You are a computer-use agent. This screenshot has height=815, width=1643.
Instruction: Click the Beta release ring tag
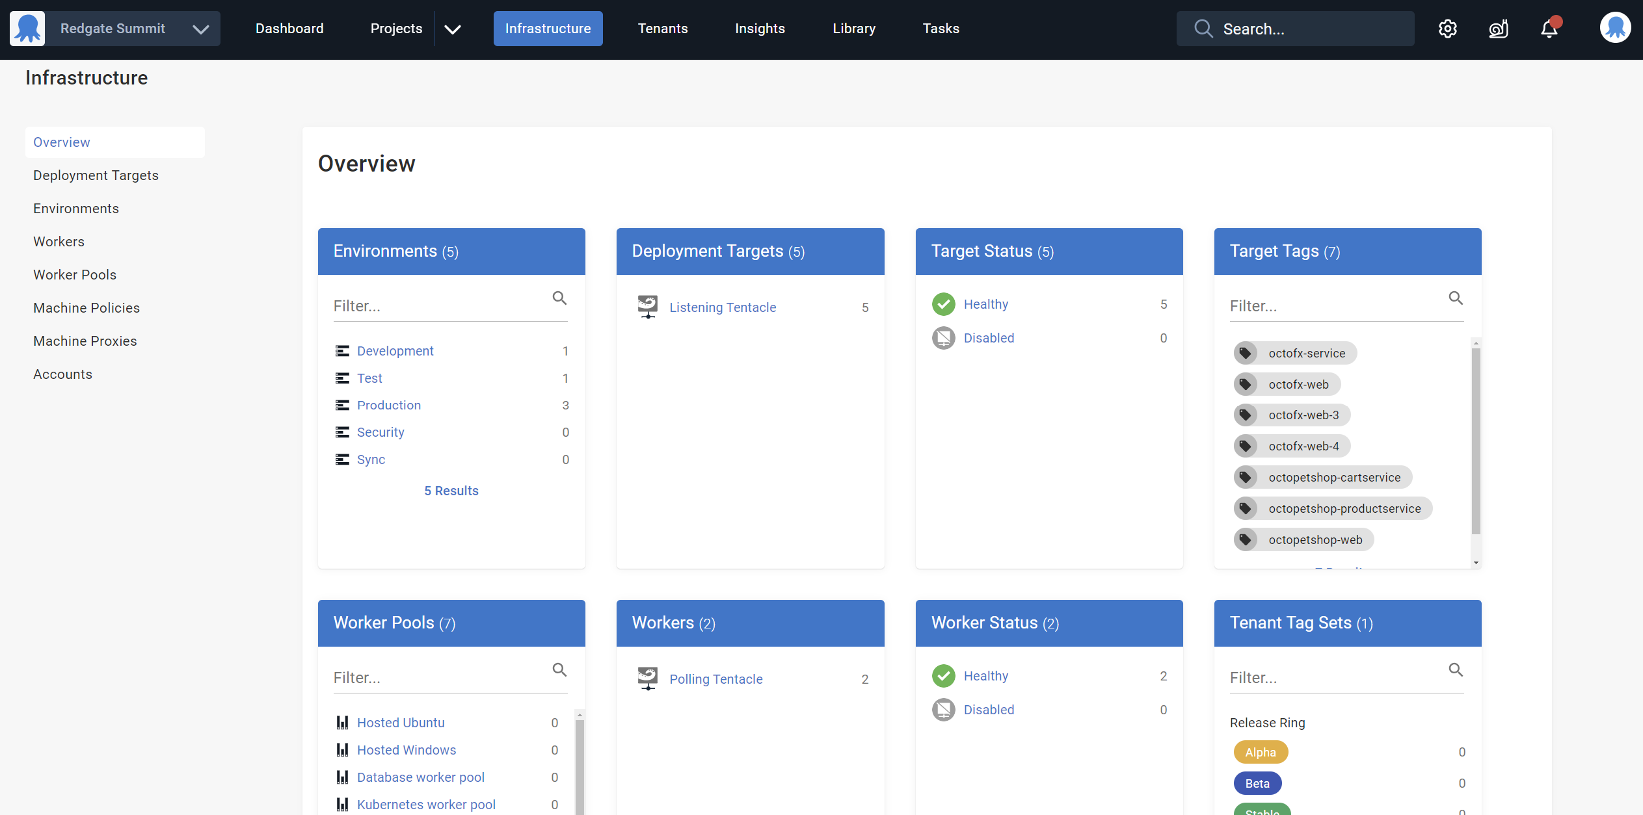tap(1257, 783)
